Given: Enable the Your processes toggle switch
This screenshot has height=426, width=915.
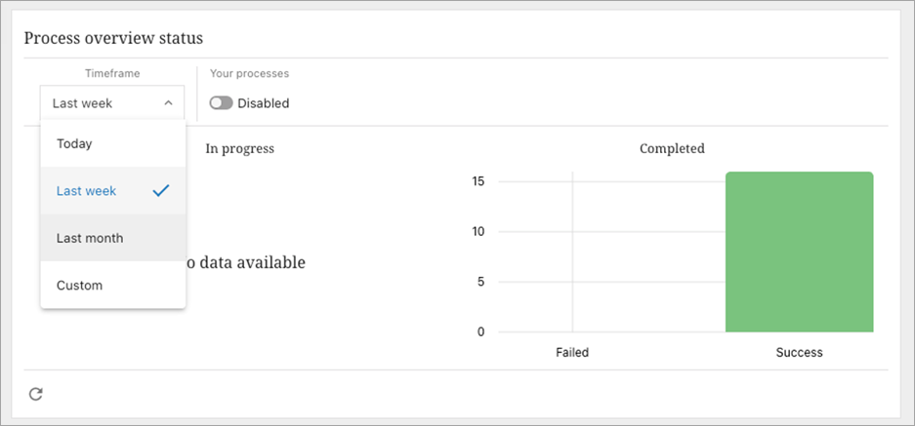Looking at the screenshot, I should point(221,103).
